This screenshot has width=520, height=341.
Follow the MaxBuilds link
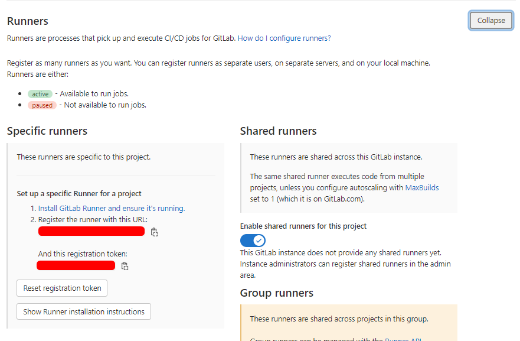(x=422, y=187)
